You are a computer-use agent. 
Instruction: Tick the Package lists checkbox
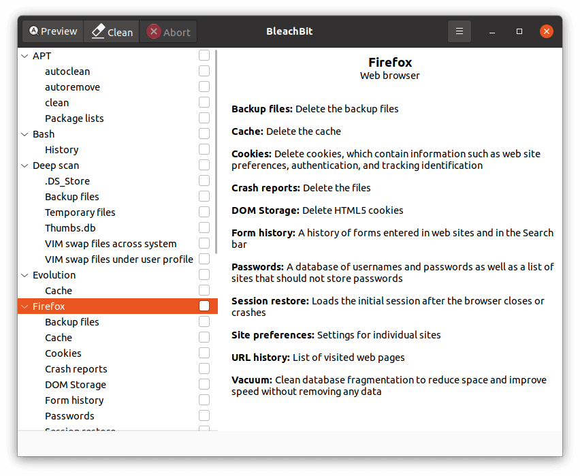point(204,118)
